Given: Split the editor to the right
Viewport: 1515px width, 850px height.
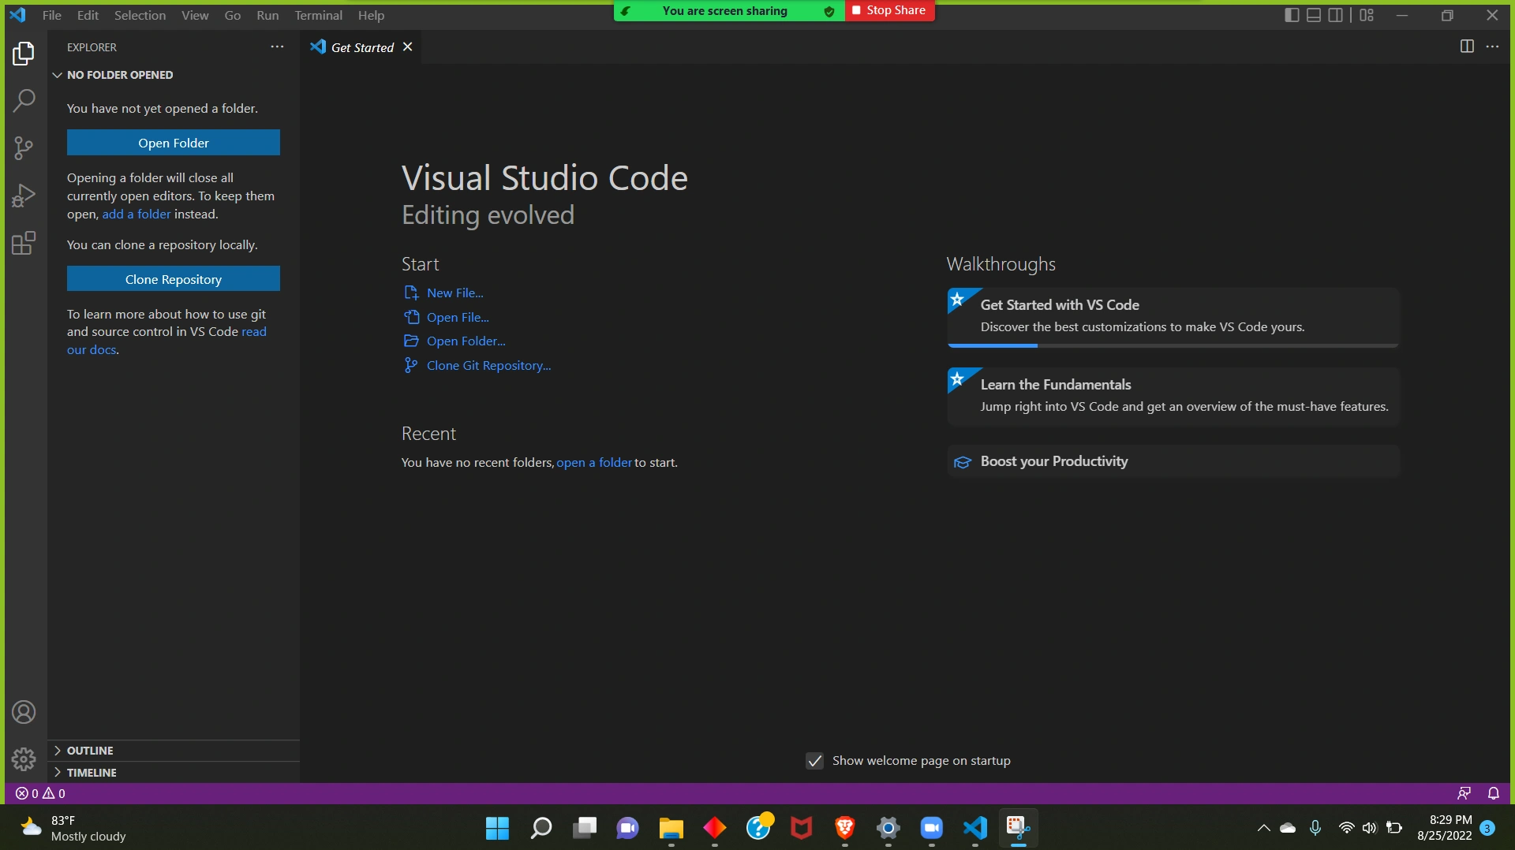Looking at the screenshot, I should tap(1467, 47).
